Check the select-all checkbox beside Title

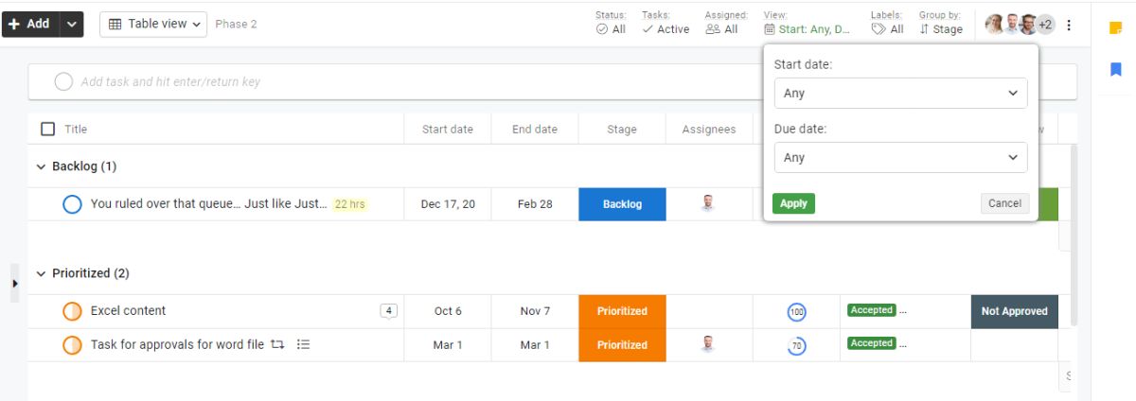coord(48,129)
